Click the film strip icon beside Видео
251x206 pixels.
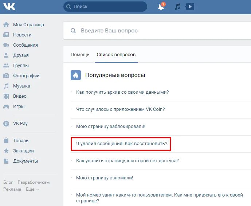point(6,96)
